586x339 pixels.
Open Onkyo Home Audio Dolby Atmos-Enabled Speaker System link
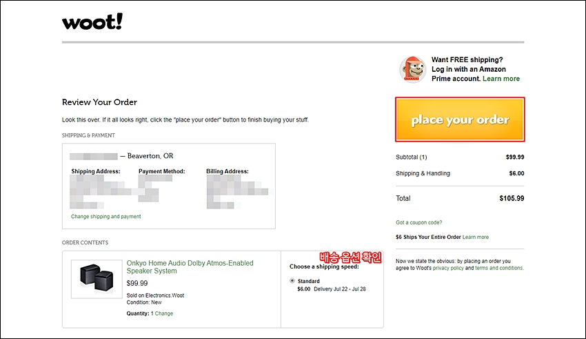point(190,267)
